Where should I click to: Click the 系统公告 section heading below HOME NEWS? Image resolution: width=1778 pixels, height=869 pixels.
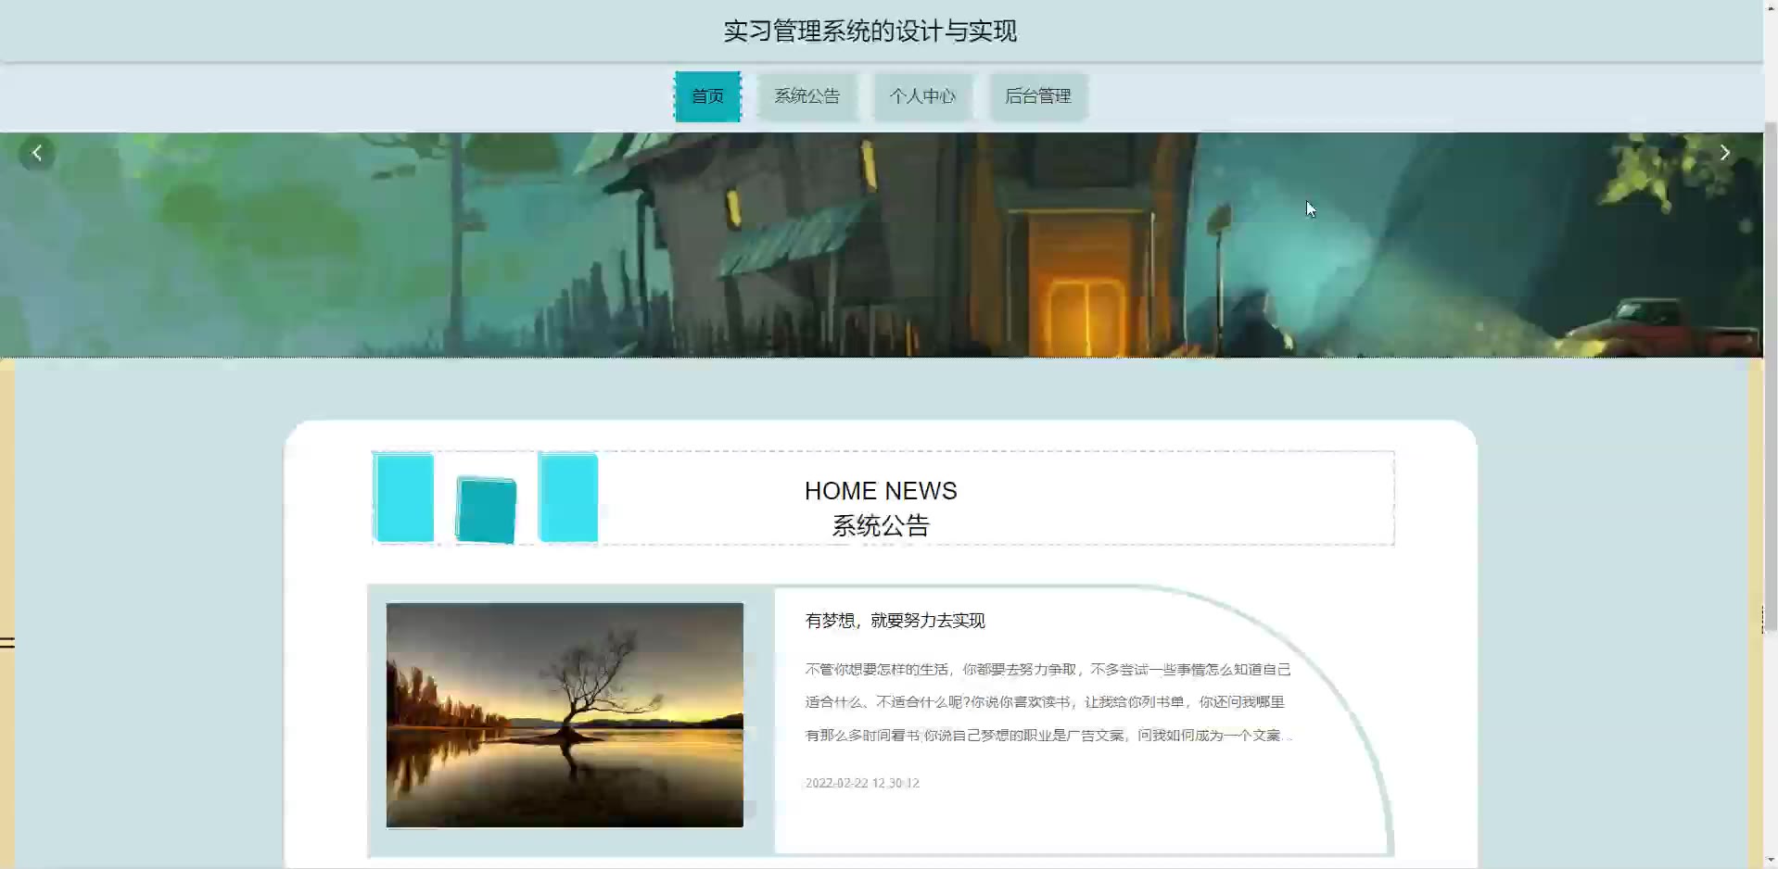point(881,526)
